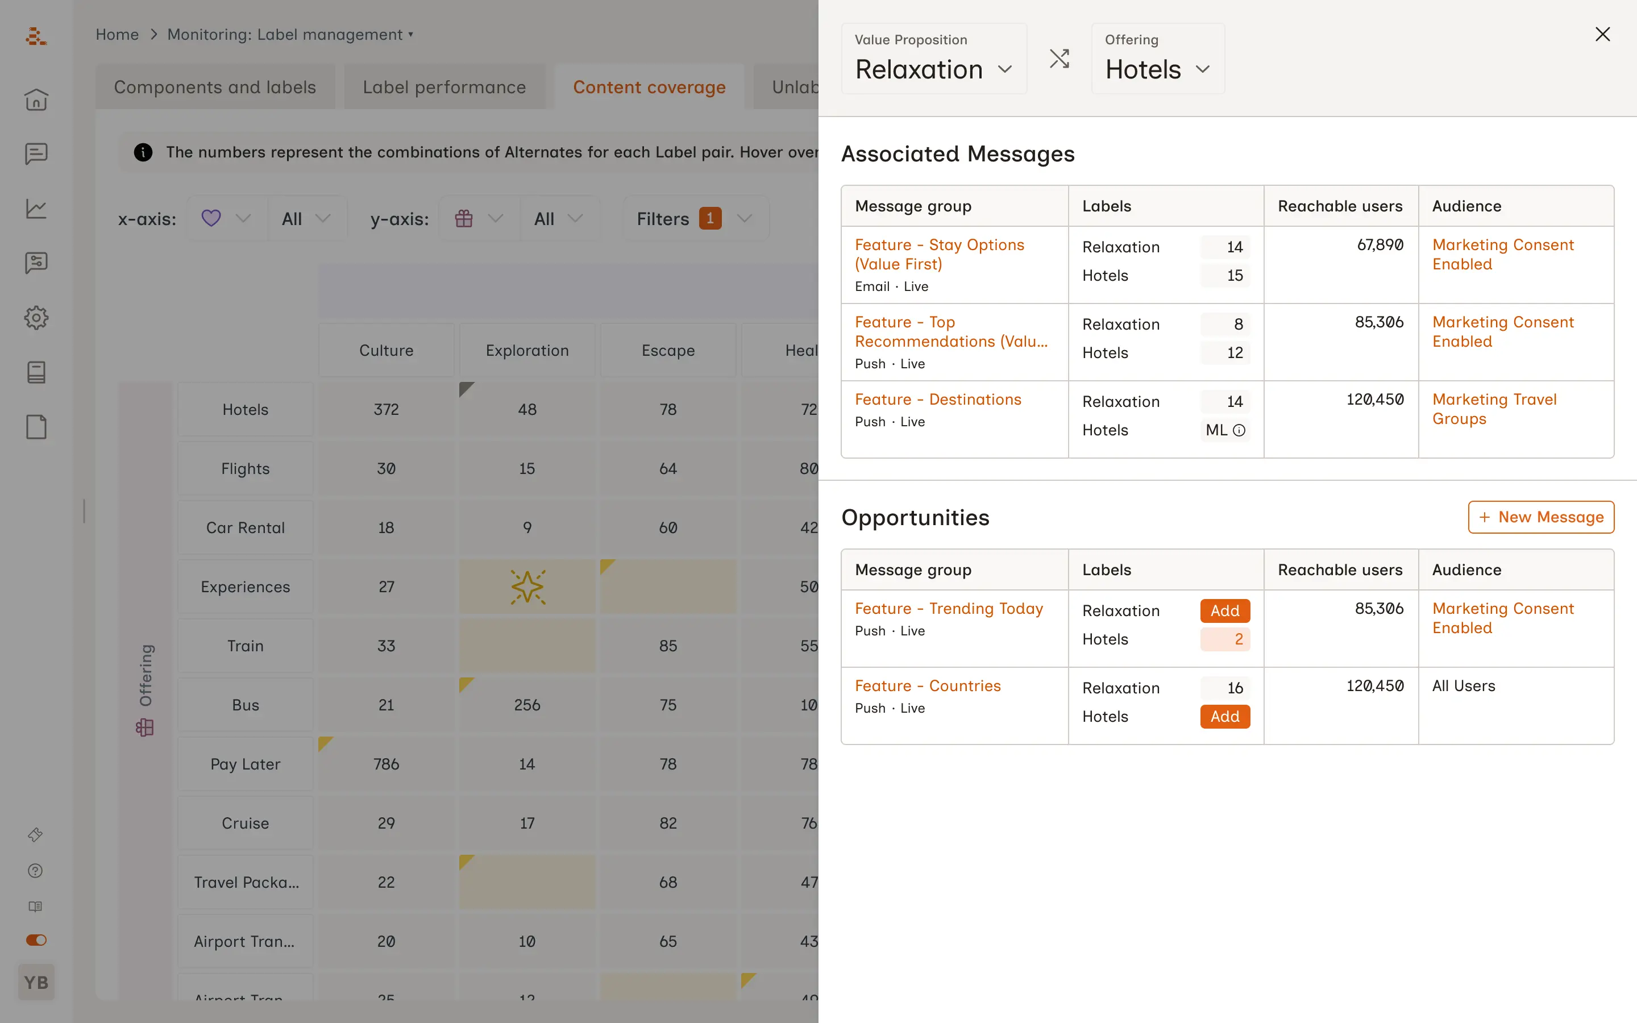
Task: Click the home icon in sidebar
Action: tap(36, 99)
